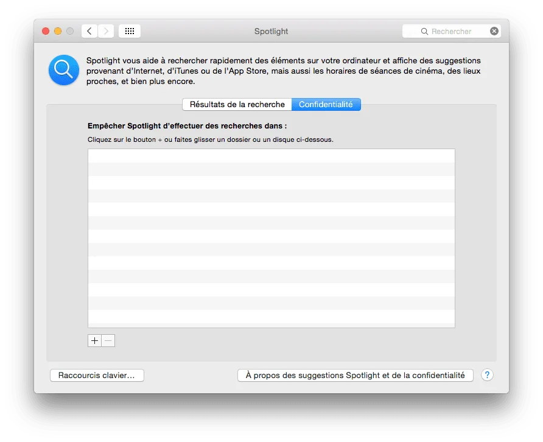Open Raccourcis clavier… settings

click(97, 376)
